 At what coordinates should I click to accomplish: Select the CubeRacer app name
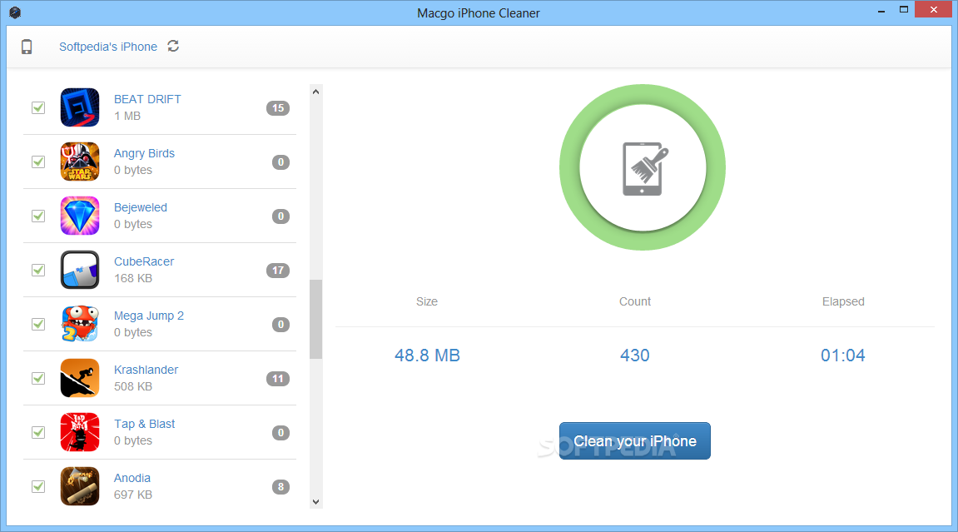(144, 261)
